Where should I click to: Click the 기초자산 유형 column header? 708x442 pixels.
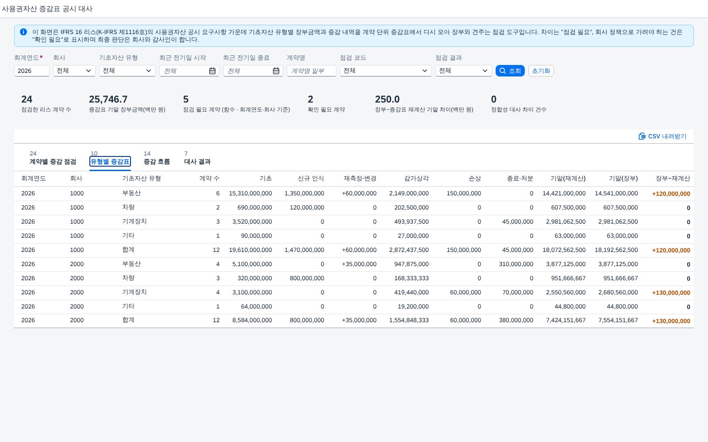coord(142,179)
